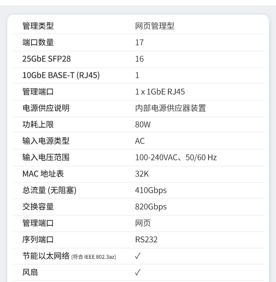Click the 交换容量 label
The width and height of the screenshot is (276, 282).
(x=38, y=207)
